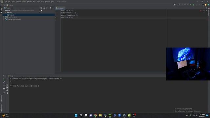This screenshot has height=118, width=210.
Task: Click red error indicator in editor
Action: click(x=201, y=11)
